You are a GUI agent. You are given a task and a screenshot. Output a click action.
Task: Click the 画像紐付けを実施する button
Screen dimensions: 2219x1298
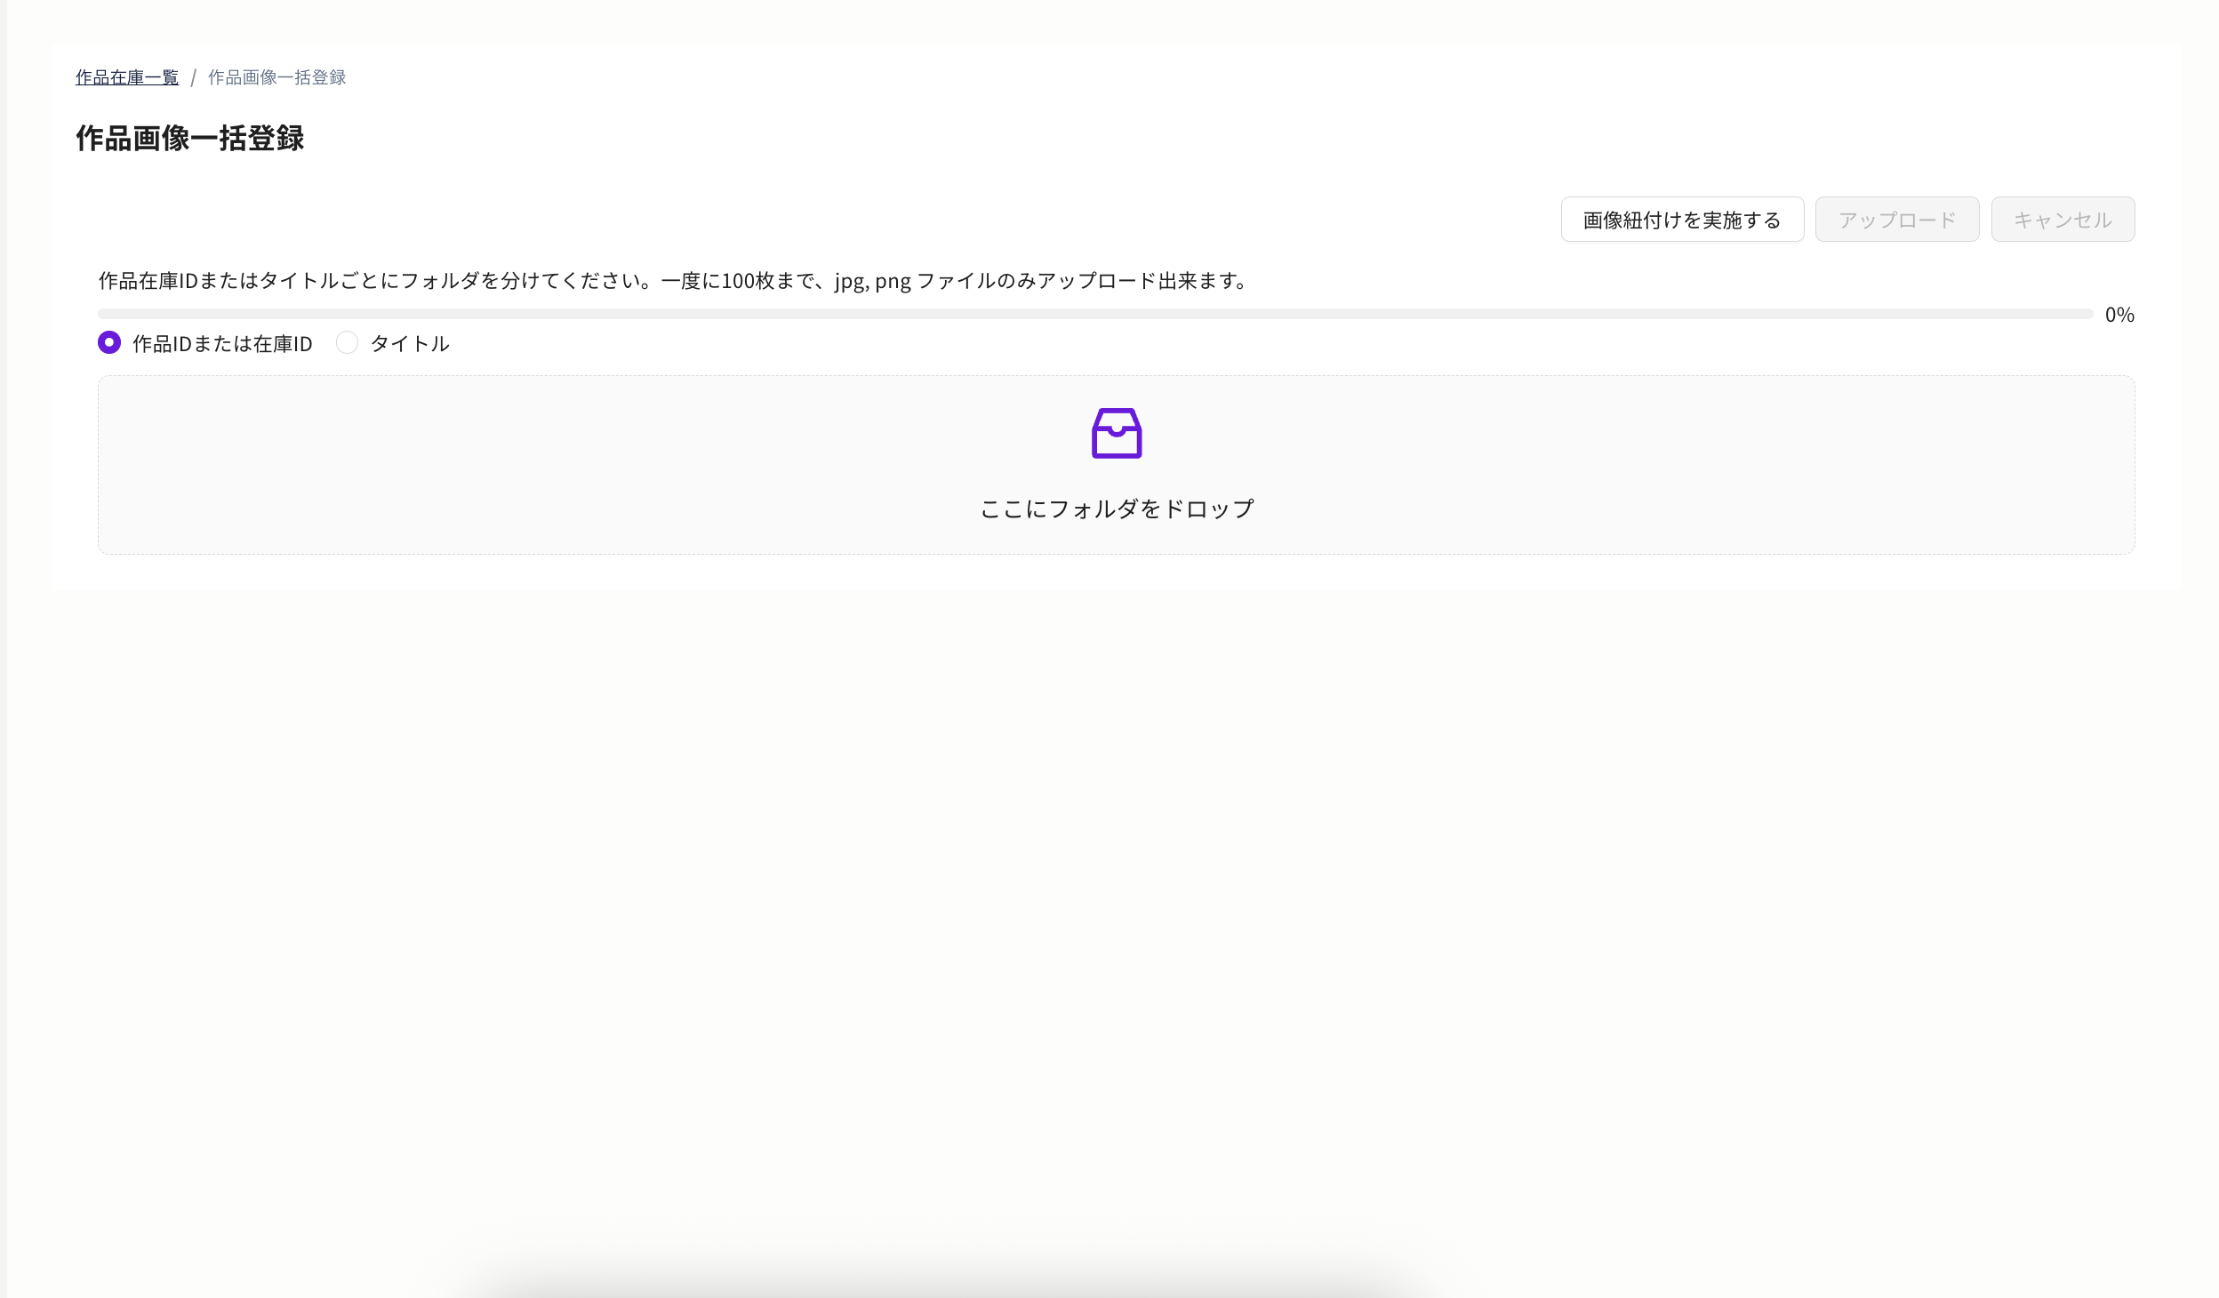coord(1681,220)
